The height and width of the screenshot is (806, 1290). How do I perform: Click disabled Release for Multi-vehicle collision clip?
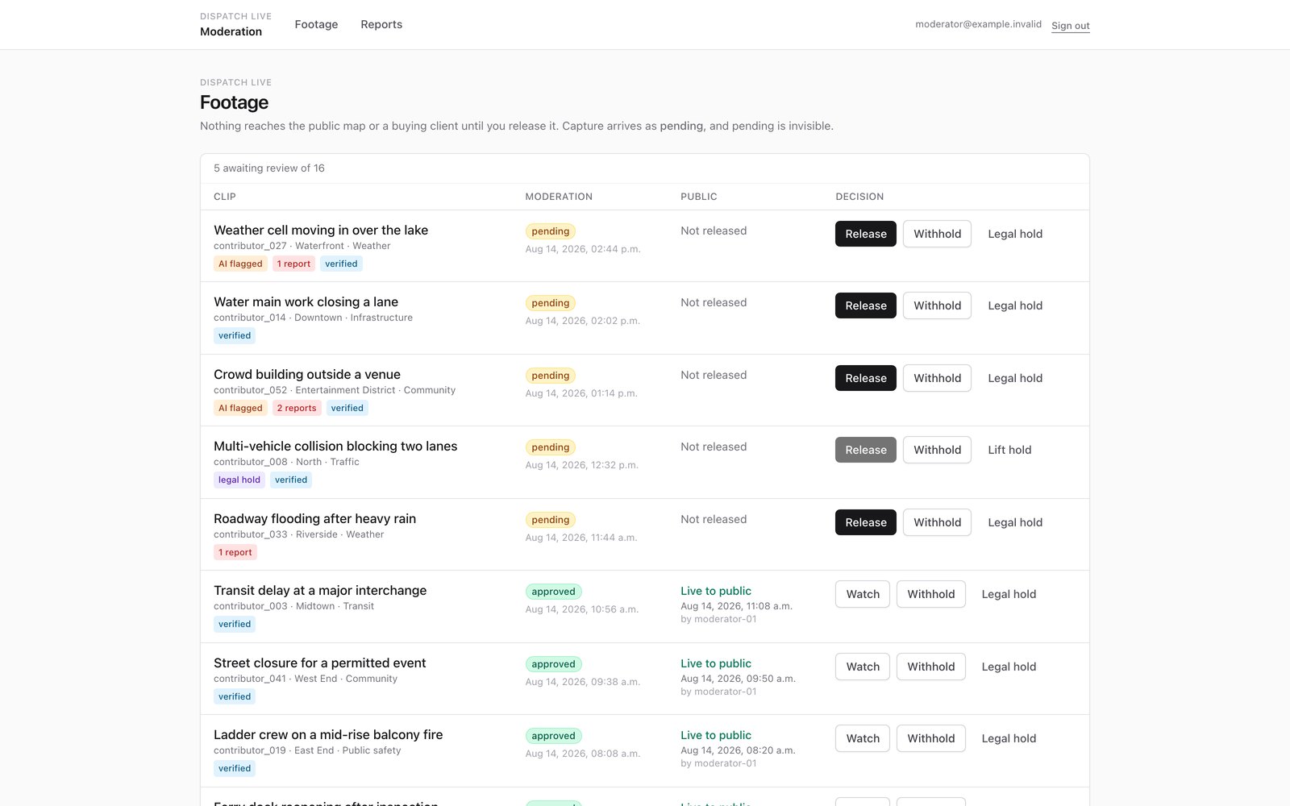(x=866, y=450)
